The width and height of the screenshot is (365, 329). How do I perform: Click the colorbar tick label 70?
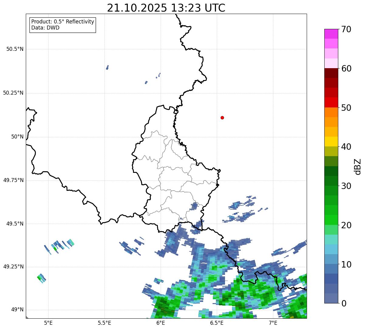click(346, 29)
